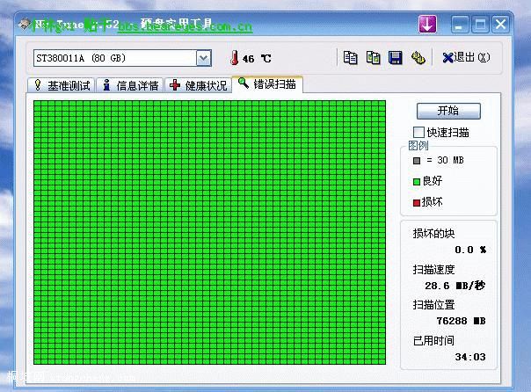
Task: Save screenshot floppy disk icon
Action: pos(396,57)
